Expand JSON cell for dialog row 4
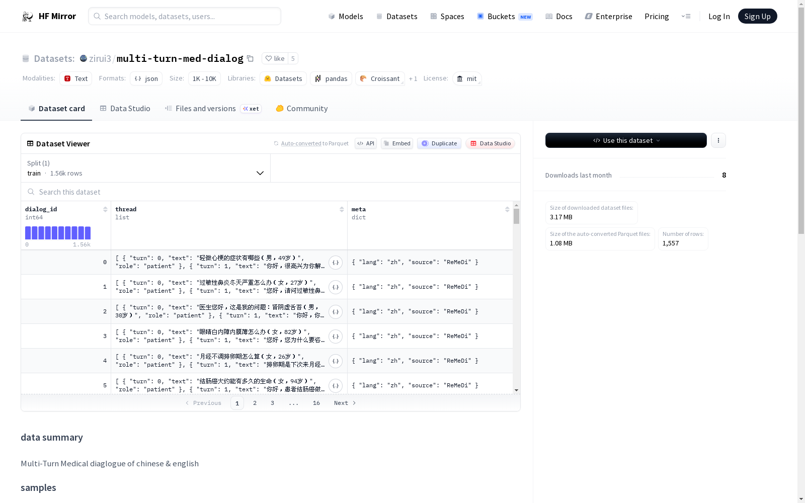Screen dimensions: 805x503 336,361
